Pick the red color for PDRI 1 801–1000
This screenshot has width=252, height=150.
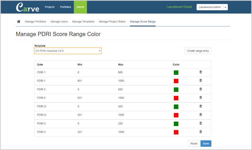click(176, 81)
